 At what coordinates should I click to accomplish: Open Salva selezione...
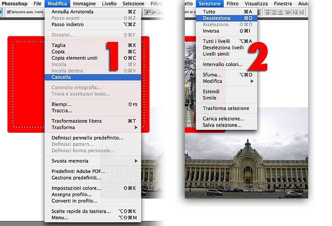[x=227, y=125]
